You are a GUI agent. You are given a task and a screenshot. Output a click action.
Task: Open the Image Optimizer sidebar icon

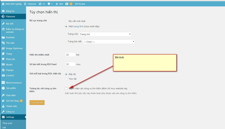3,48
